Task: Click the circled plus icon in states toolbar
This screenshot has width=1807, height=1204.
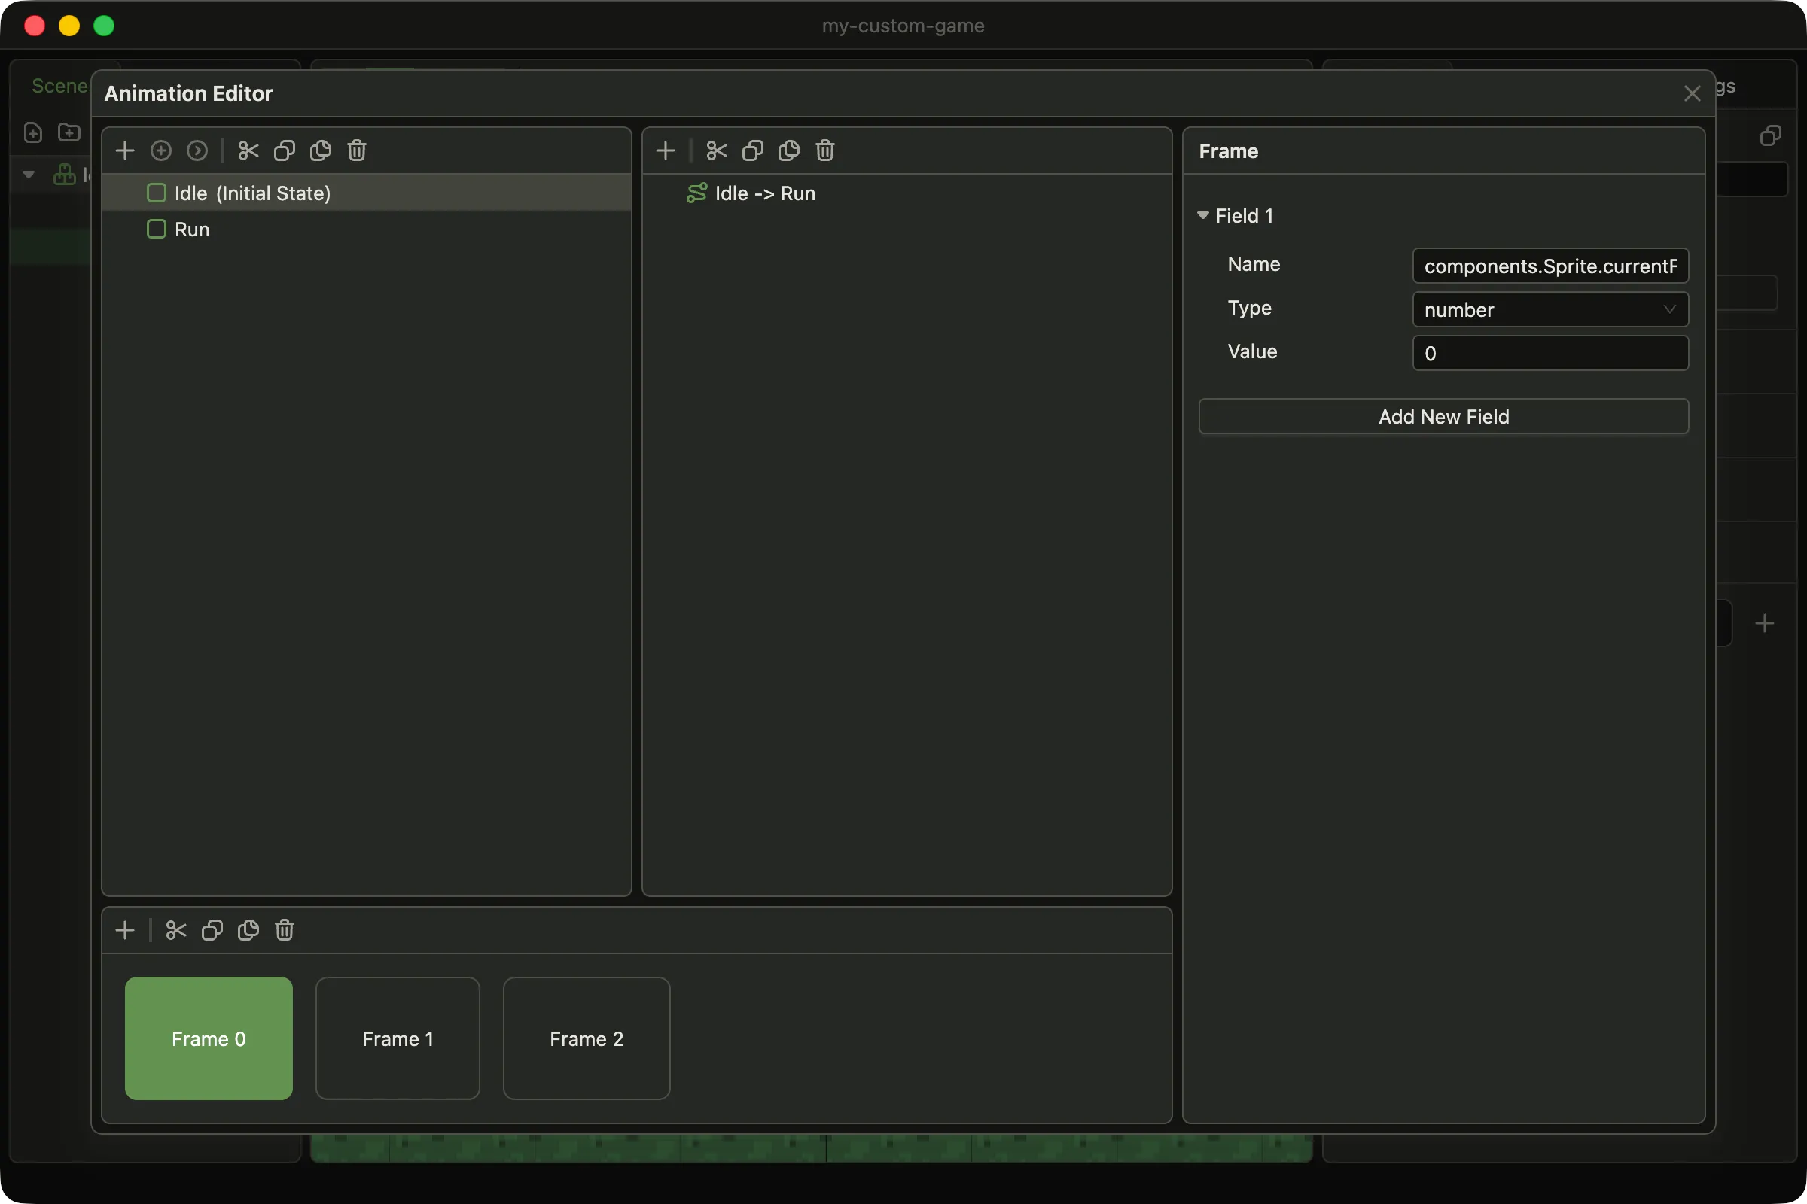Action: pyautogui.click(x=160, y=150)
